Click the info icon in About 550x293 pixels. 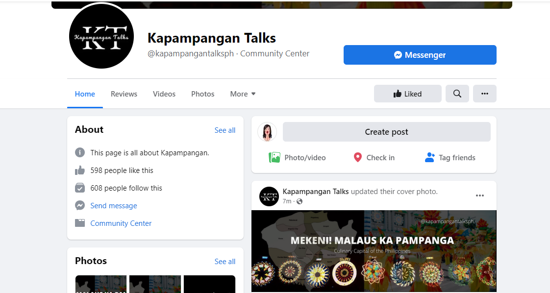point(80,152)
